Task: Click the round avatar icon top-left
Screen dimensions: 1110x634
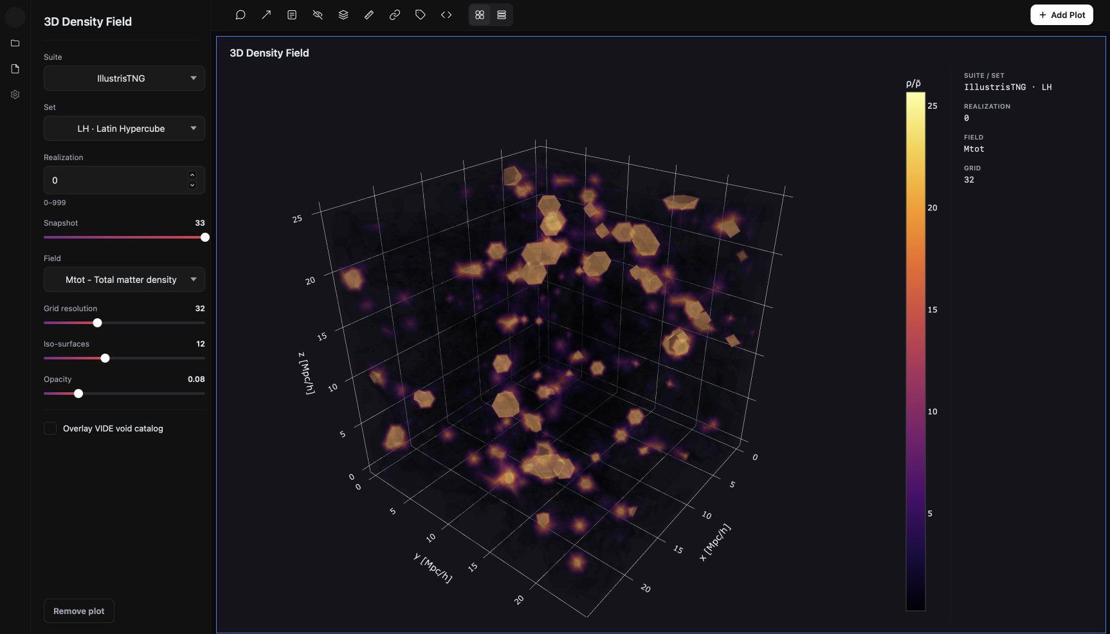Action: point(15,17)
